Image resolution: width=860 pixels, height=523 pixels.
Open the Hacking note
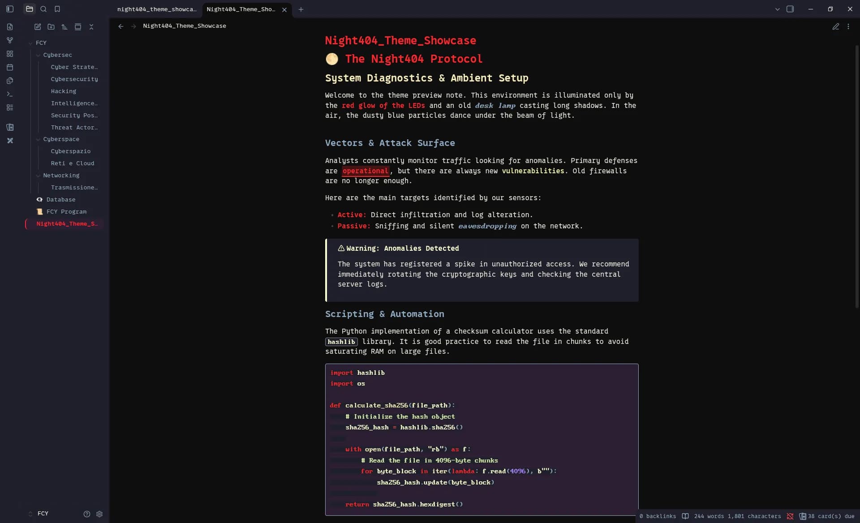(64, 91)
